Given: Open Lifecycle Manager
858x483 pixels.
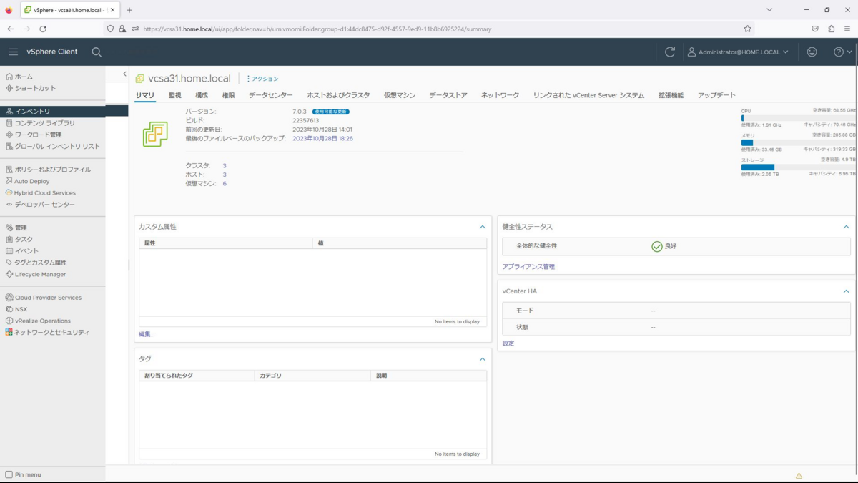Looking at the screenshot, I should pyautogui.click(x=36, y=274).
